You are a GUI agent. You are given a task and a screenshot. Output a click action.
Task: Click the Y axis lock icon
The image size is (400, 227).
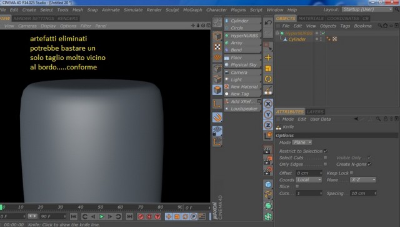click(268, 114)
